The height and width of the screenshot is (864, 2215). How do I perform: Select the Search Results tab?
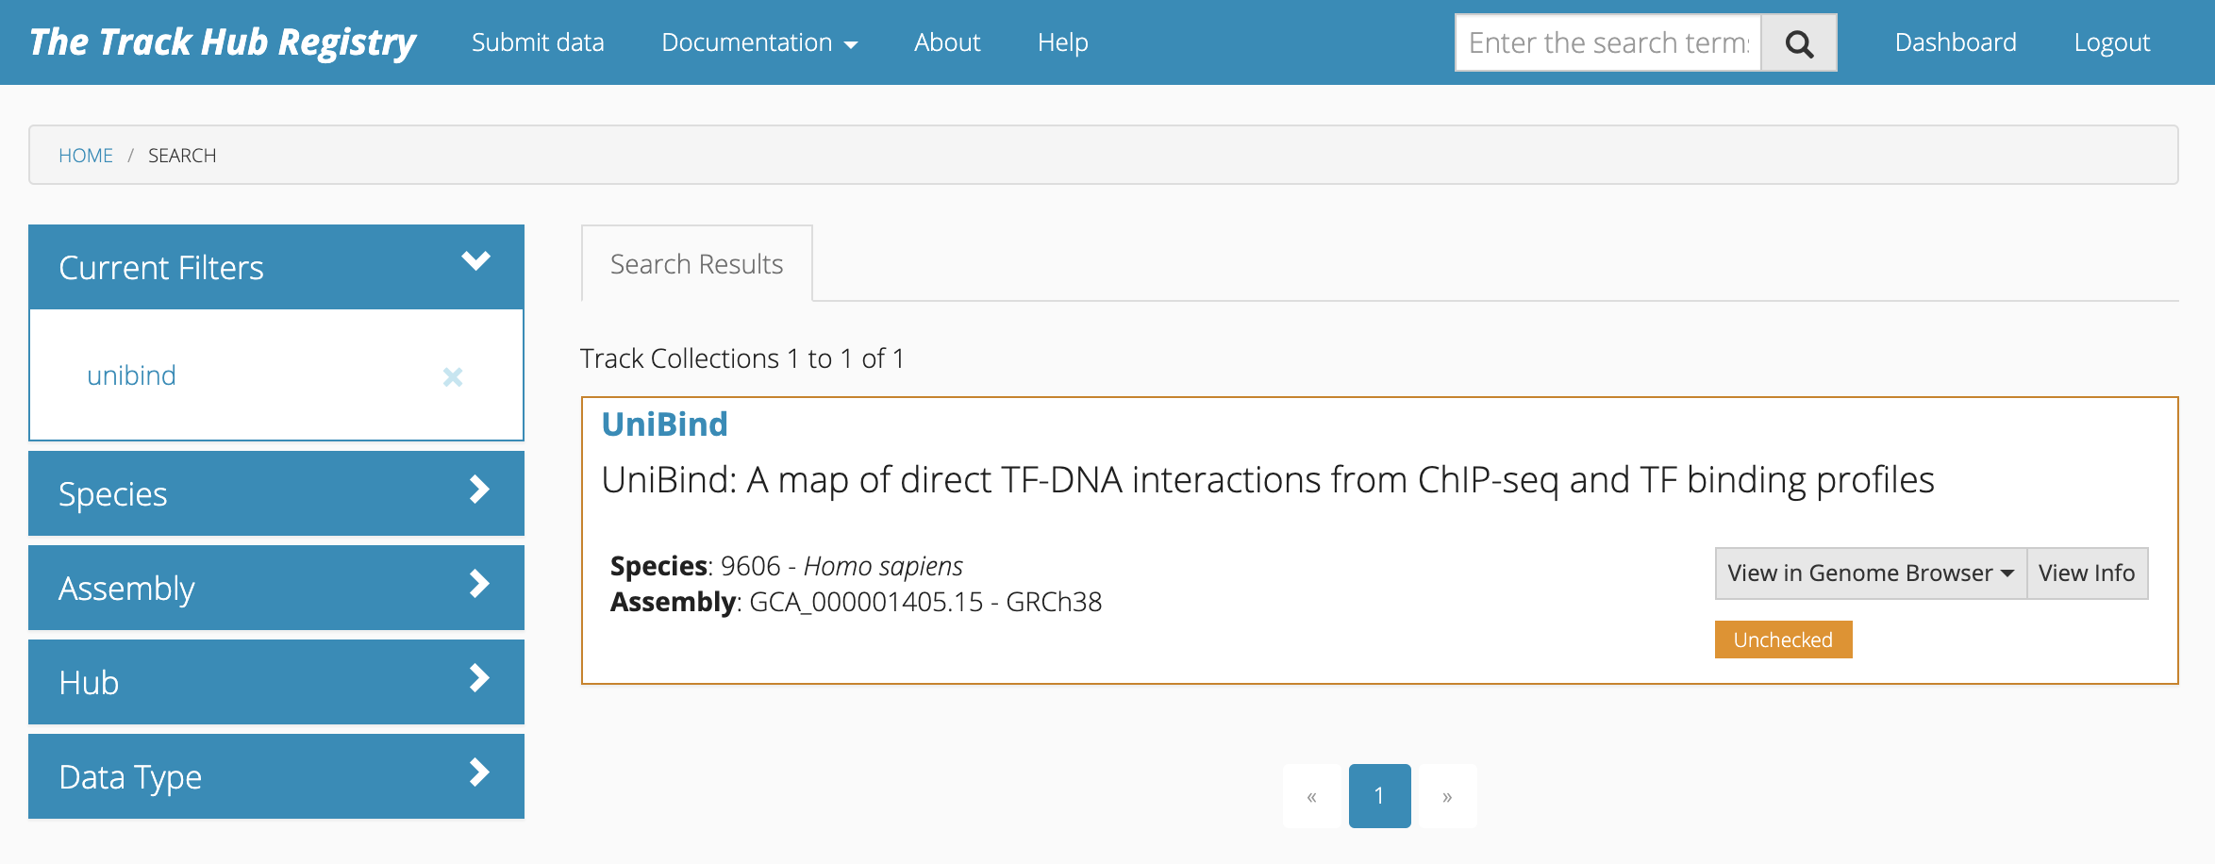pyautogui.click(x=696, y=264)
